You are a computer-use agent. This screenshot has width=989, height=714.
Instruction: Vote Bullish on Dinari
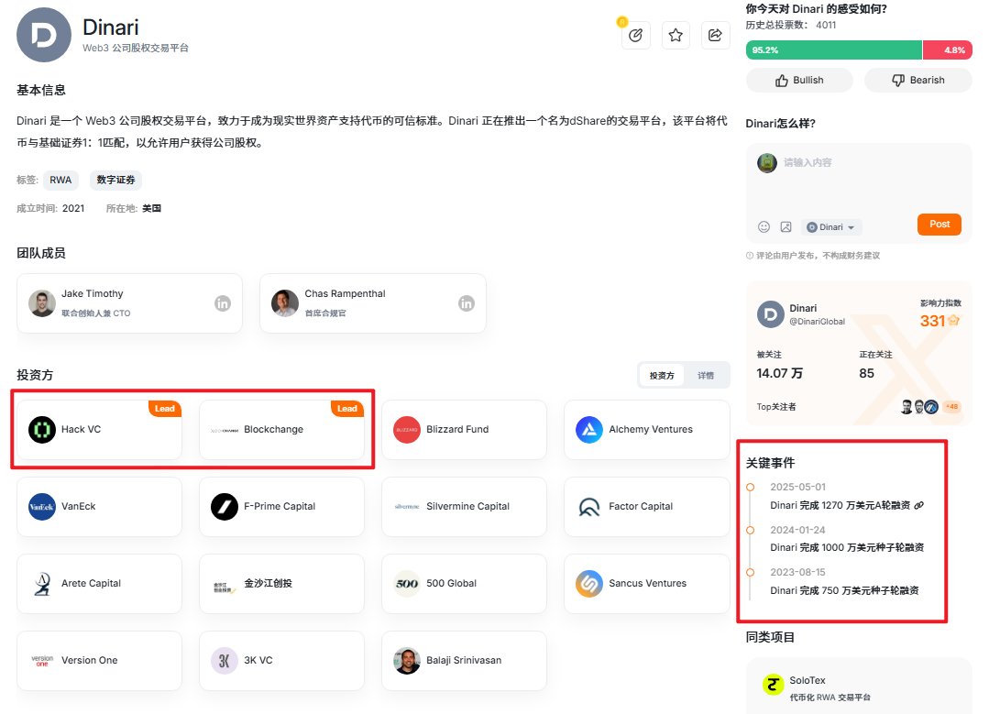799,80
